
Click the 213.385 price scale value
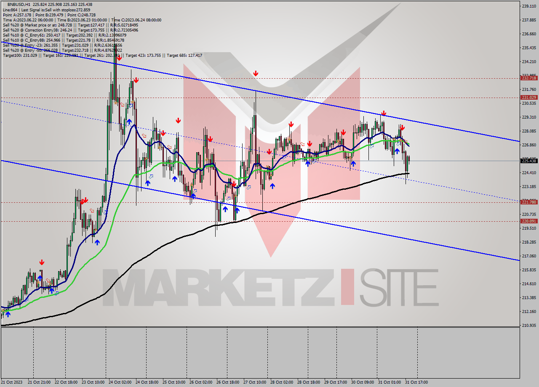tap(529, 297)
